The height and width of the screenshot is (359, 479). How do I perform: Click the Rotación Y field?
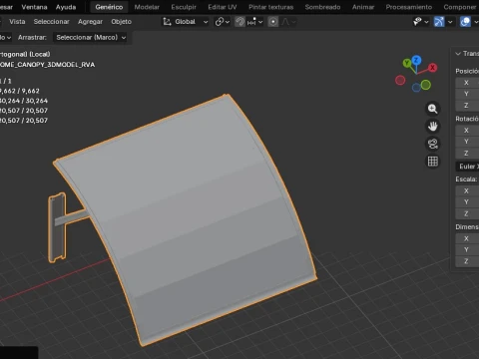point(467,142)
